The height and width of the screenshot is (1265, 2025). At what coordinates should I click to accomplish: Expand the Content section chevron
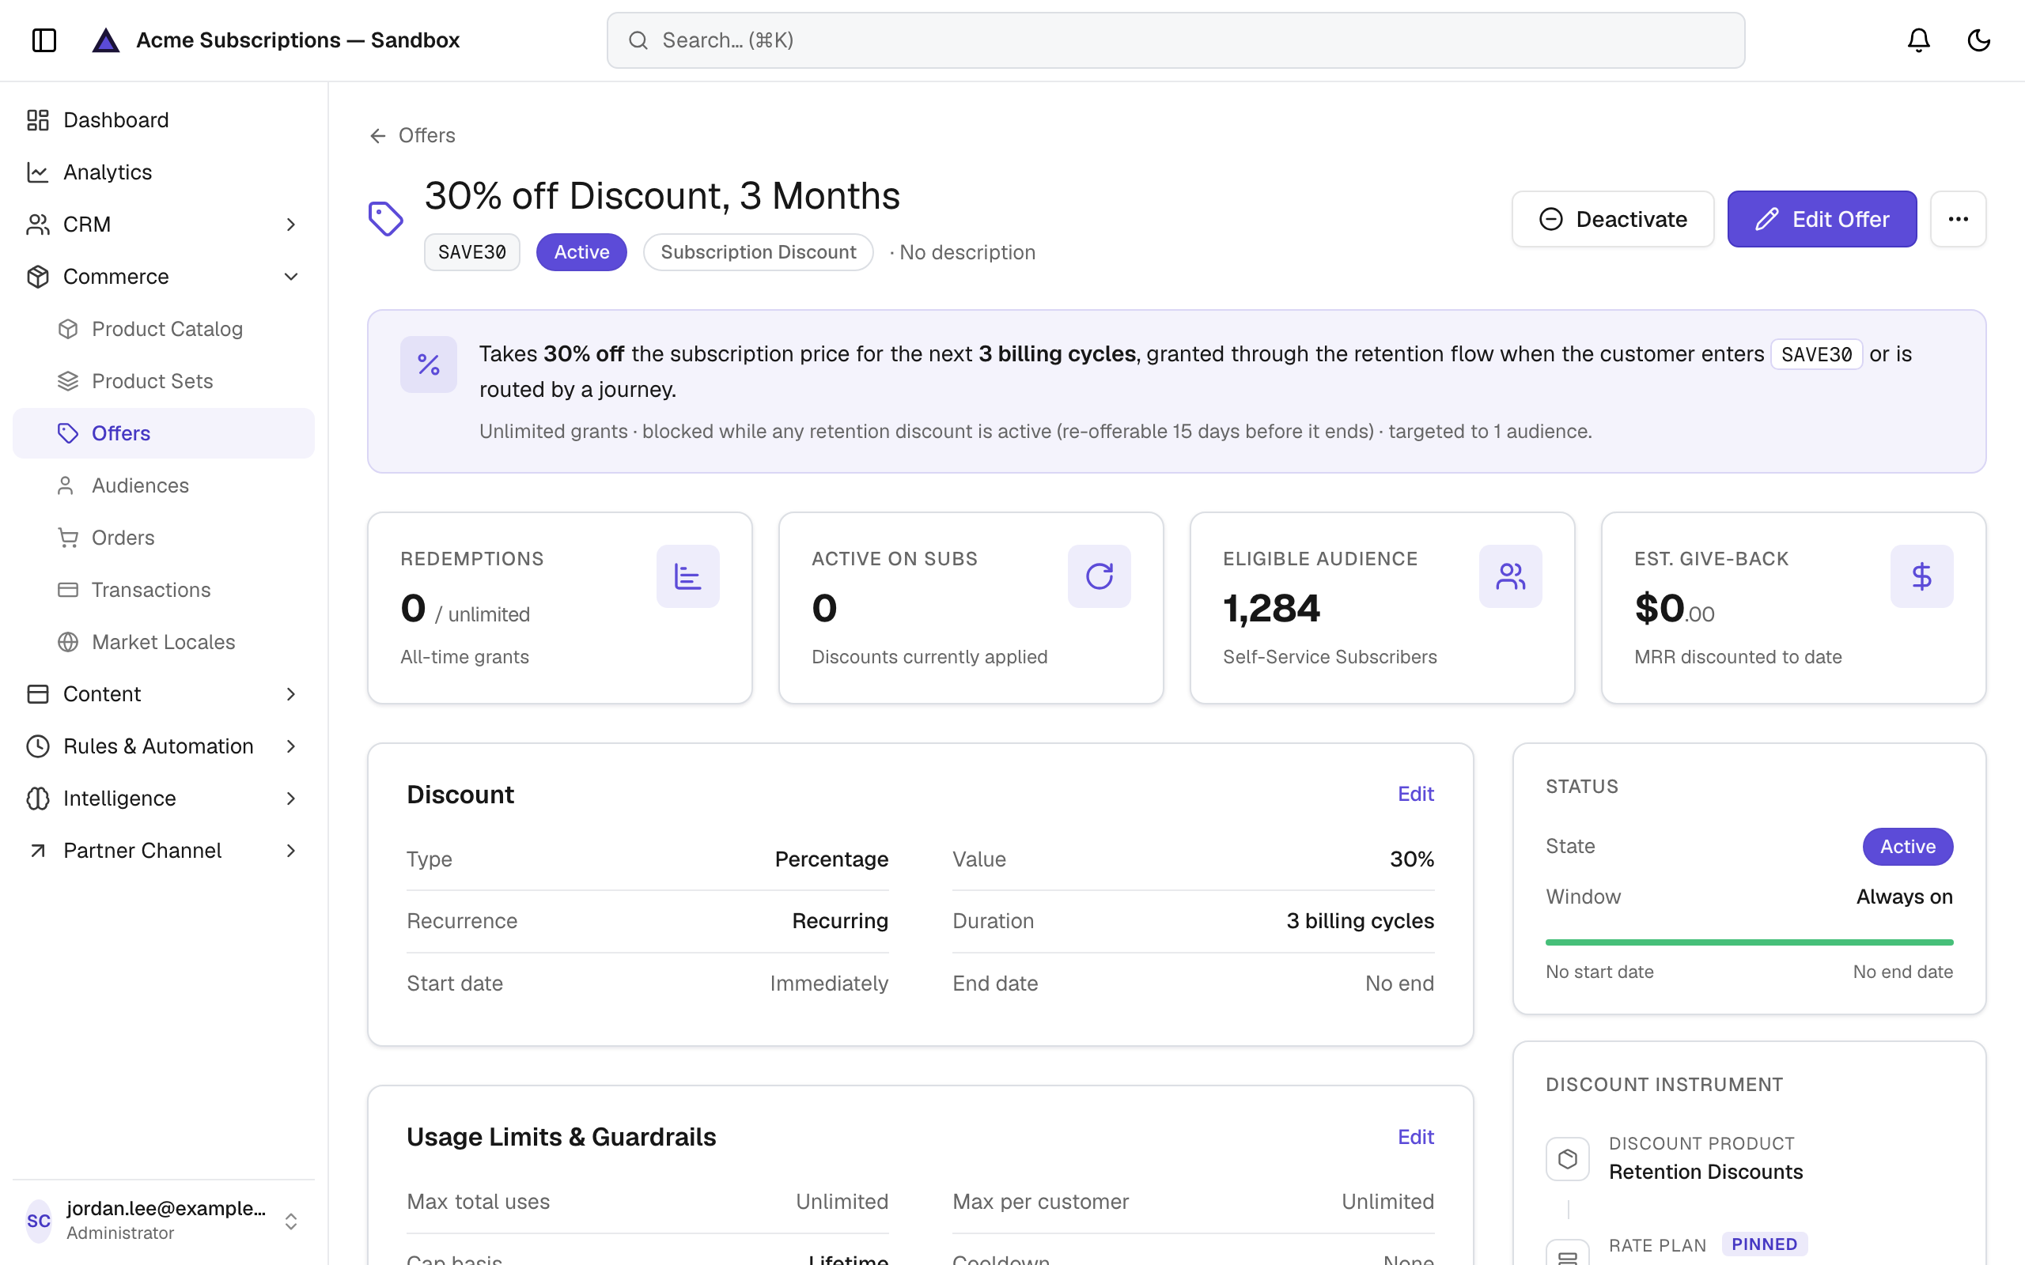click(290, 694)
